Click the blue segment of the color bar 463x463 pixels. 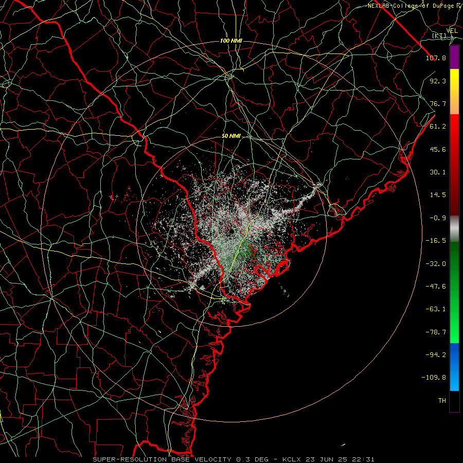tap(454, 367)
